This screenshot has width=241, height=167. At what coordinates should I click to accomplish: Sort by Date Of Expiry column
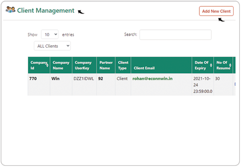coord(203,65)
